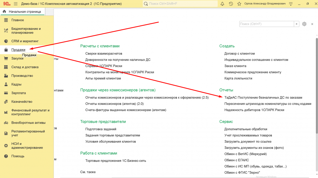Click the Кадры person icon
This screenshot has width=318, height=178.
point(6,84)
